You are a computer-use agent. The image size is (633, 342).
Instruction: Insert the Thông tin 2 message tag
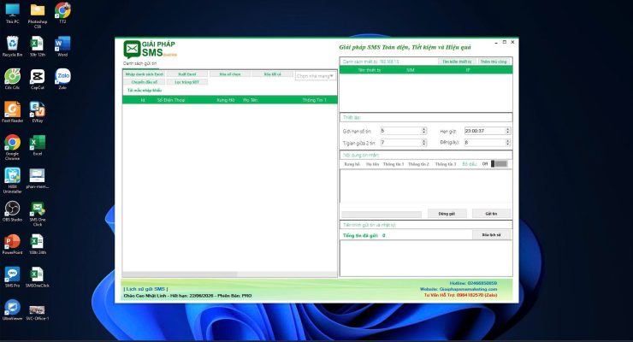tap(418, 163)
